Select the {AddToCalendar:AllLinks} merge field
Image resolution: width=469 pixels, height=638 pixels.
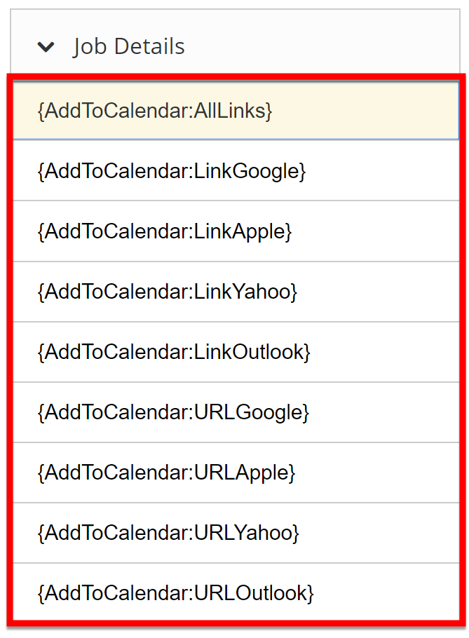pyautogui.click(x=155, y=111)
